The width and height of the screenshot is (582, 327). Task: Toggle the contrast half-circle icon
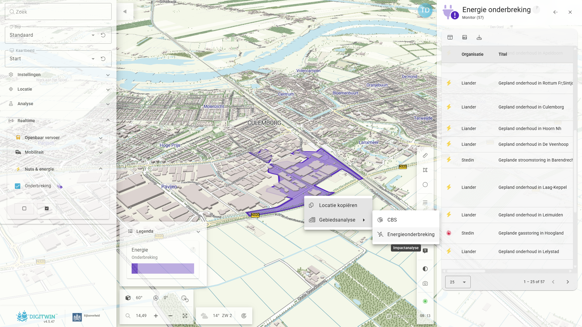pos(425,269)
